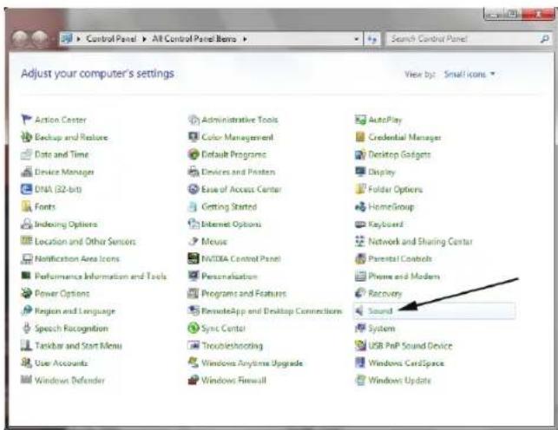Open the Windows CardSpace link
The height and width of the screenshot is (430, 558).
click(406, 363)
